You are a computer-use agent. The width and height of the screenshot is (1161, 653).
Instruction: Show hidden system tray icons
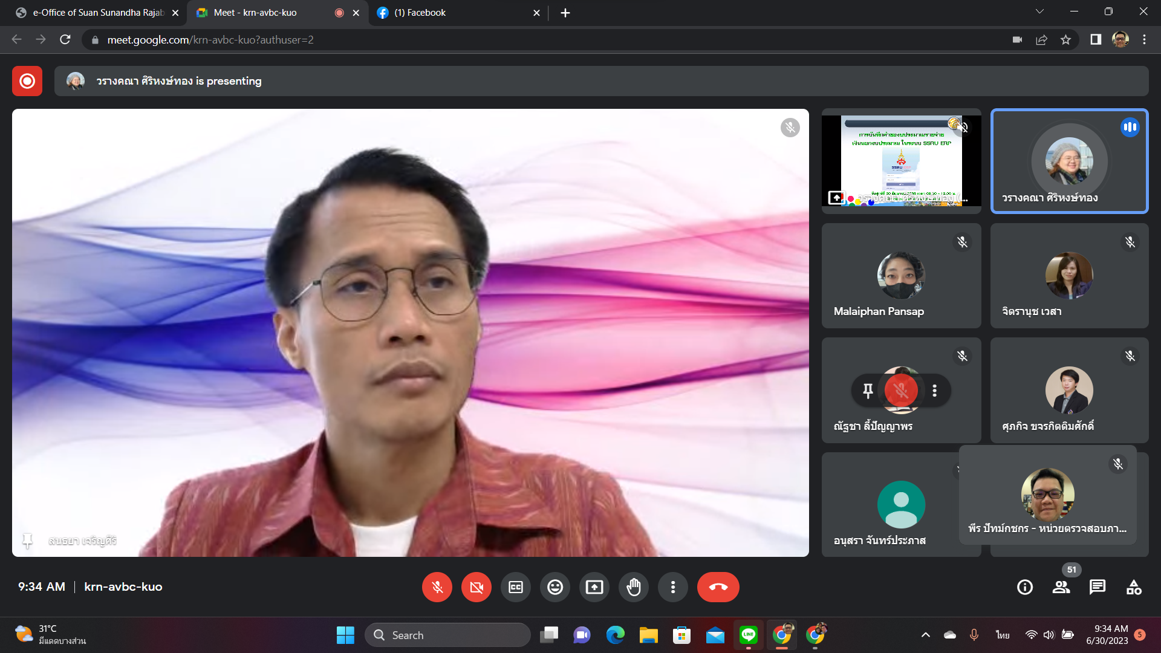pos(926,635)
